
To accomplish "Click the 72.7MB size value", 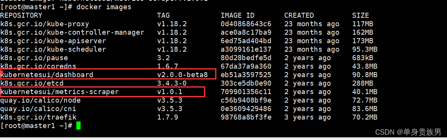I will [364, 100].
